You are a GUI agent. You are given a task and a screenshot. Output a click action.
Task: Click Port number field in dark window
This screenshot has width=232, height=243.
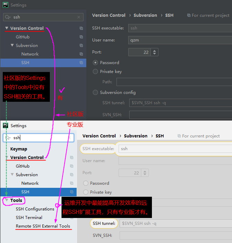pos(140,52)
